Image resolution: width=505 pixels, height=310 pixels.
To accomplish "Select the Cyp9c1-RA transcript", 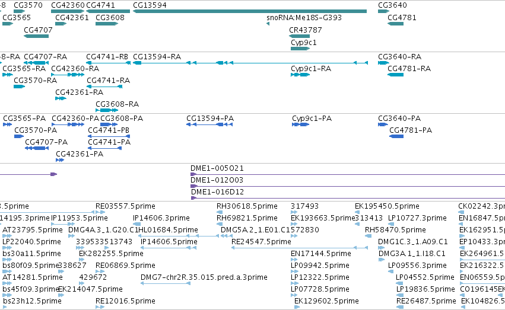I will tap(300, 75).
